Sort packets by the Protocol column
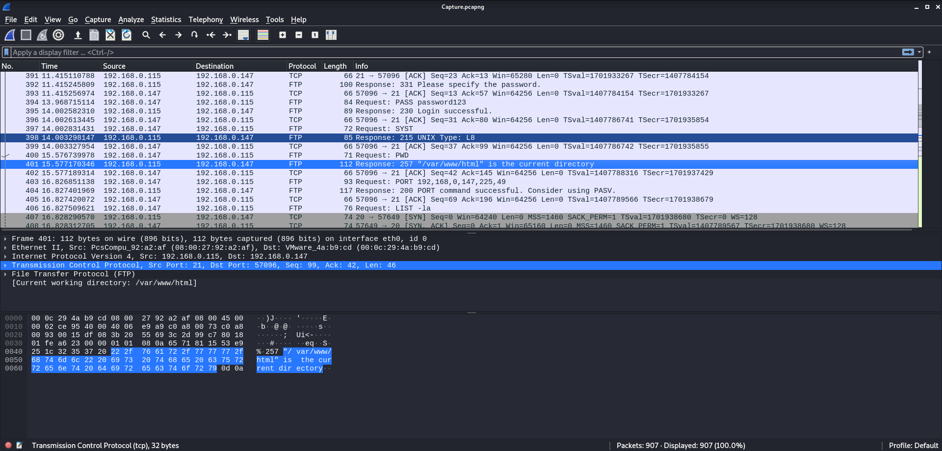 pos(304,66)
